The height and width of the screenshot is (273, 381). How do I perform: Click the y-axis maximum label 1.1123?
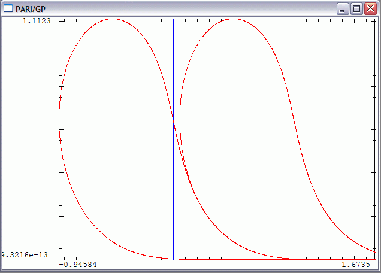(x=36, y=21)
